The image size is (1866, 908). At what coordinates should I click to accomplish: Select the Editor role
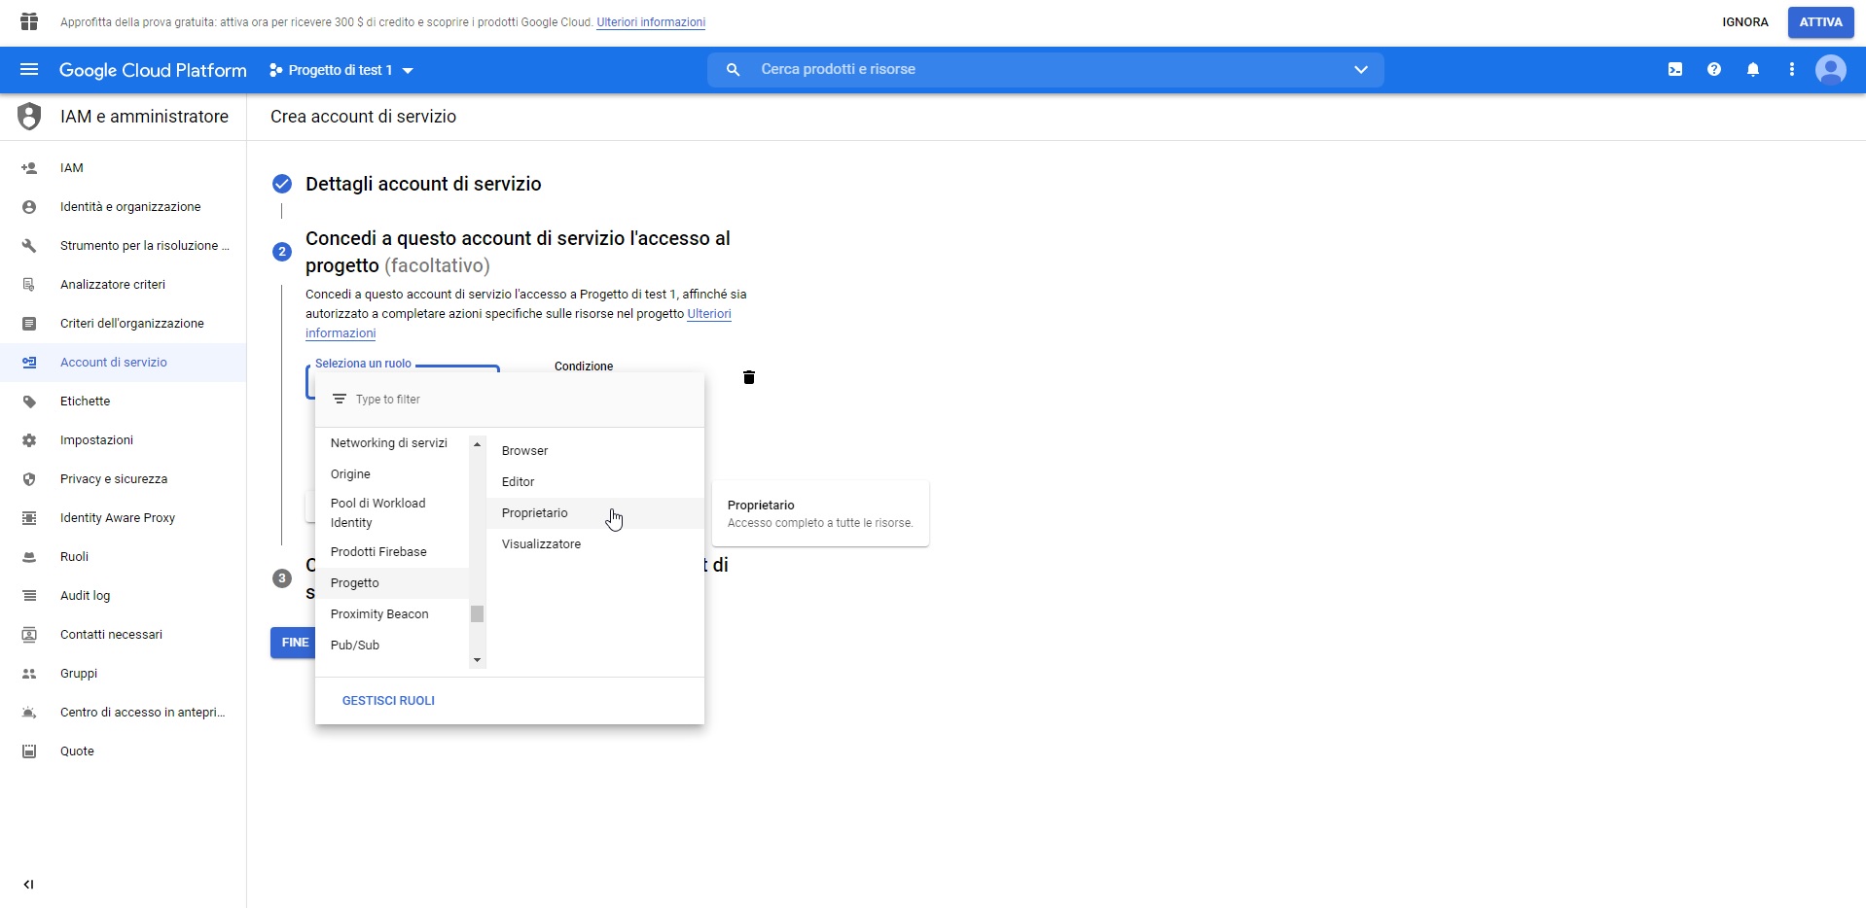(x=595, y=482)
